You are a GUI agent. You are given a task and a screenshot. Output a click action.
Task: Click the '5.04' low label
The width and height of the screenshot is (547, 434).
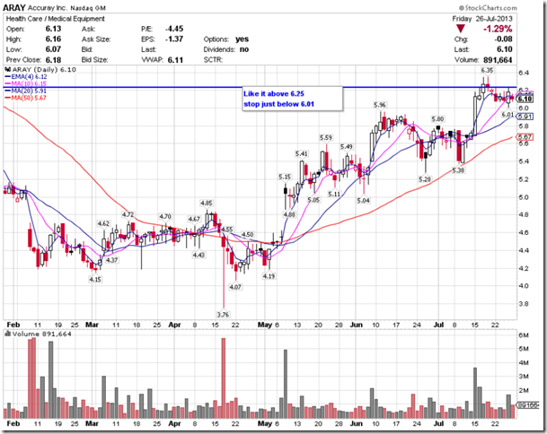pos(363,201)
